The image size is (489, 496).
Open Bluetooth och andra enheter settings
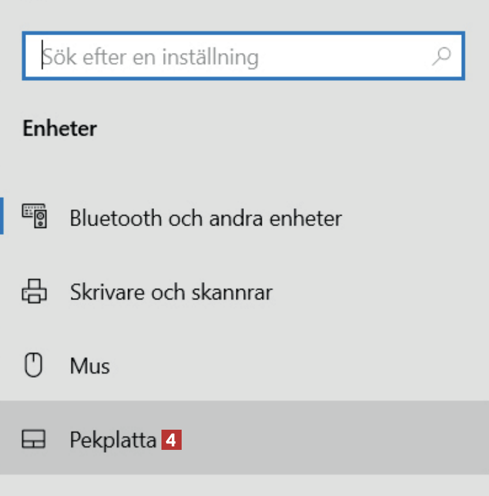click(205, 218)
